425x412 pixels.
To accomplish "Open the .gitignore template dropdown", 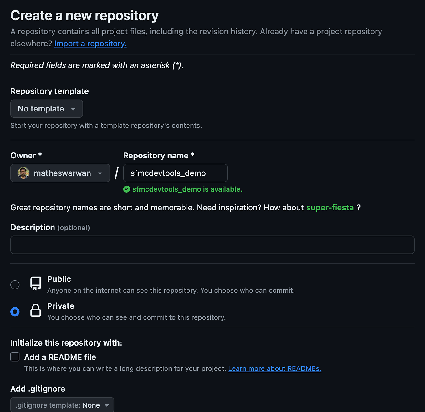I will click(62, 405).
